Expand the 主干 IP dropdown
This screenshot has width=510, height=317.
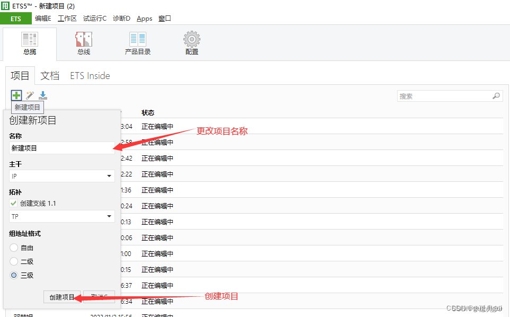click(62, 176)
